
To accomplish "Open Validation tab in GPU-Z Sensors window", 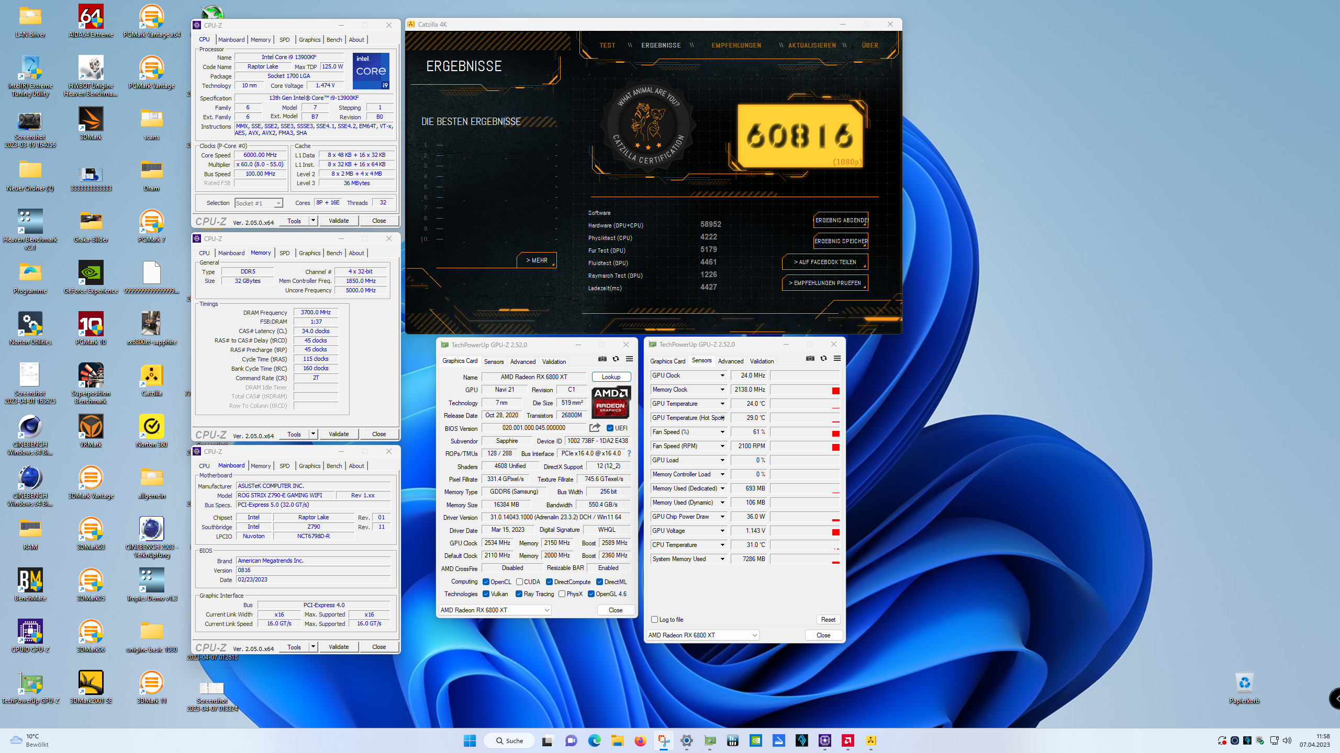I will [762, 361].
